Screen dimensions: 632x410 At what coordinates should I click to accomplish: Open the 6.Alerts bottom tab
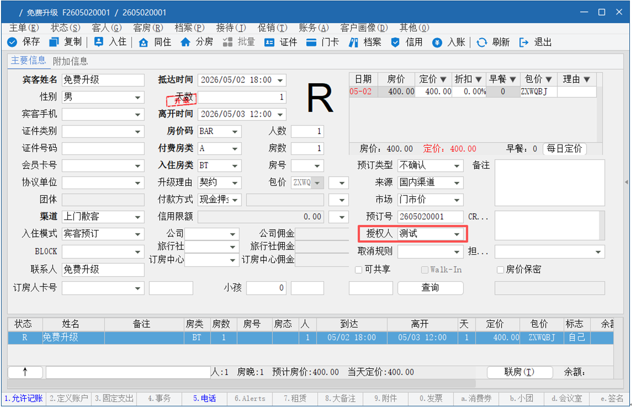pyautogui.click(x=250, y=399)
